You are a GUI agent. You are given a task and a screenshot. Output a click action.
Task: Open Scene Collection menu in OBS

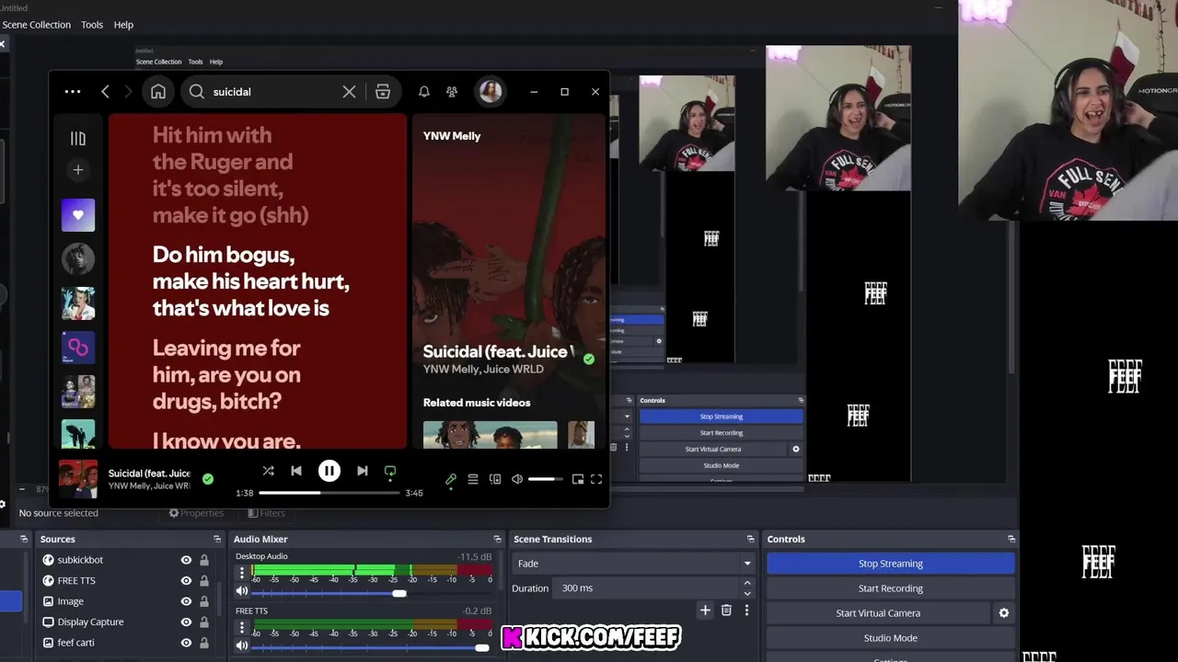point(36,25)
